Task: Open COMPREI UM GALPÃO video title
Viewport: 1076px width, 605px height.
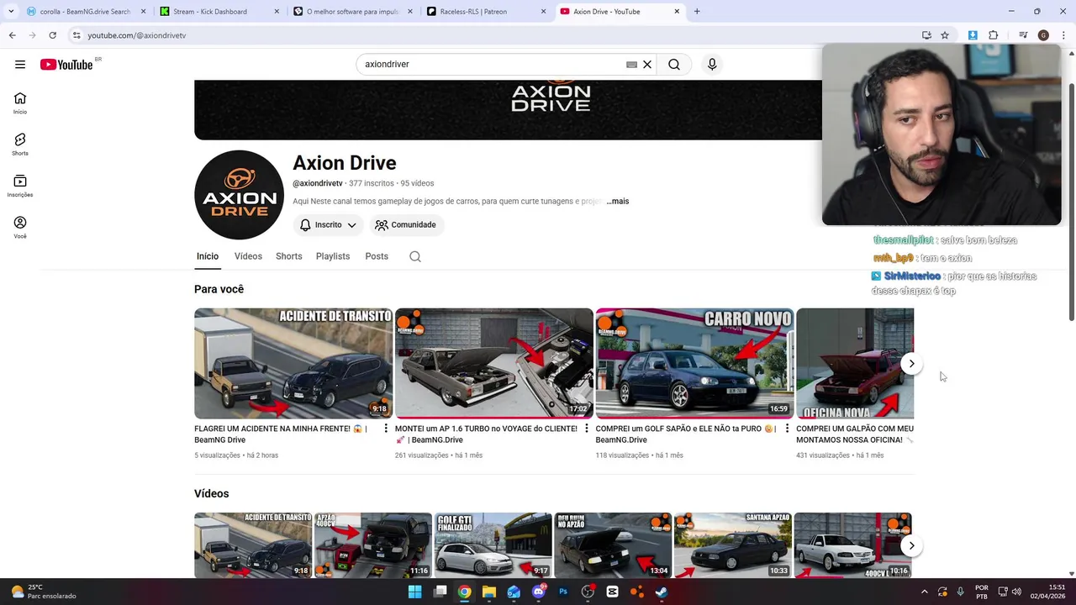Action: [x=855, y=434]
